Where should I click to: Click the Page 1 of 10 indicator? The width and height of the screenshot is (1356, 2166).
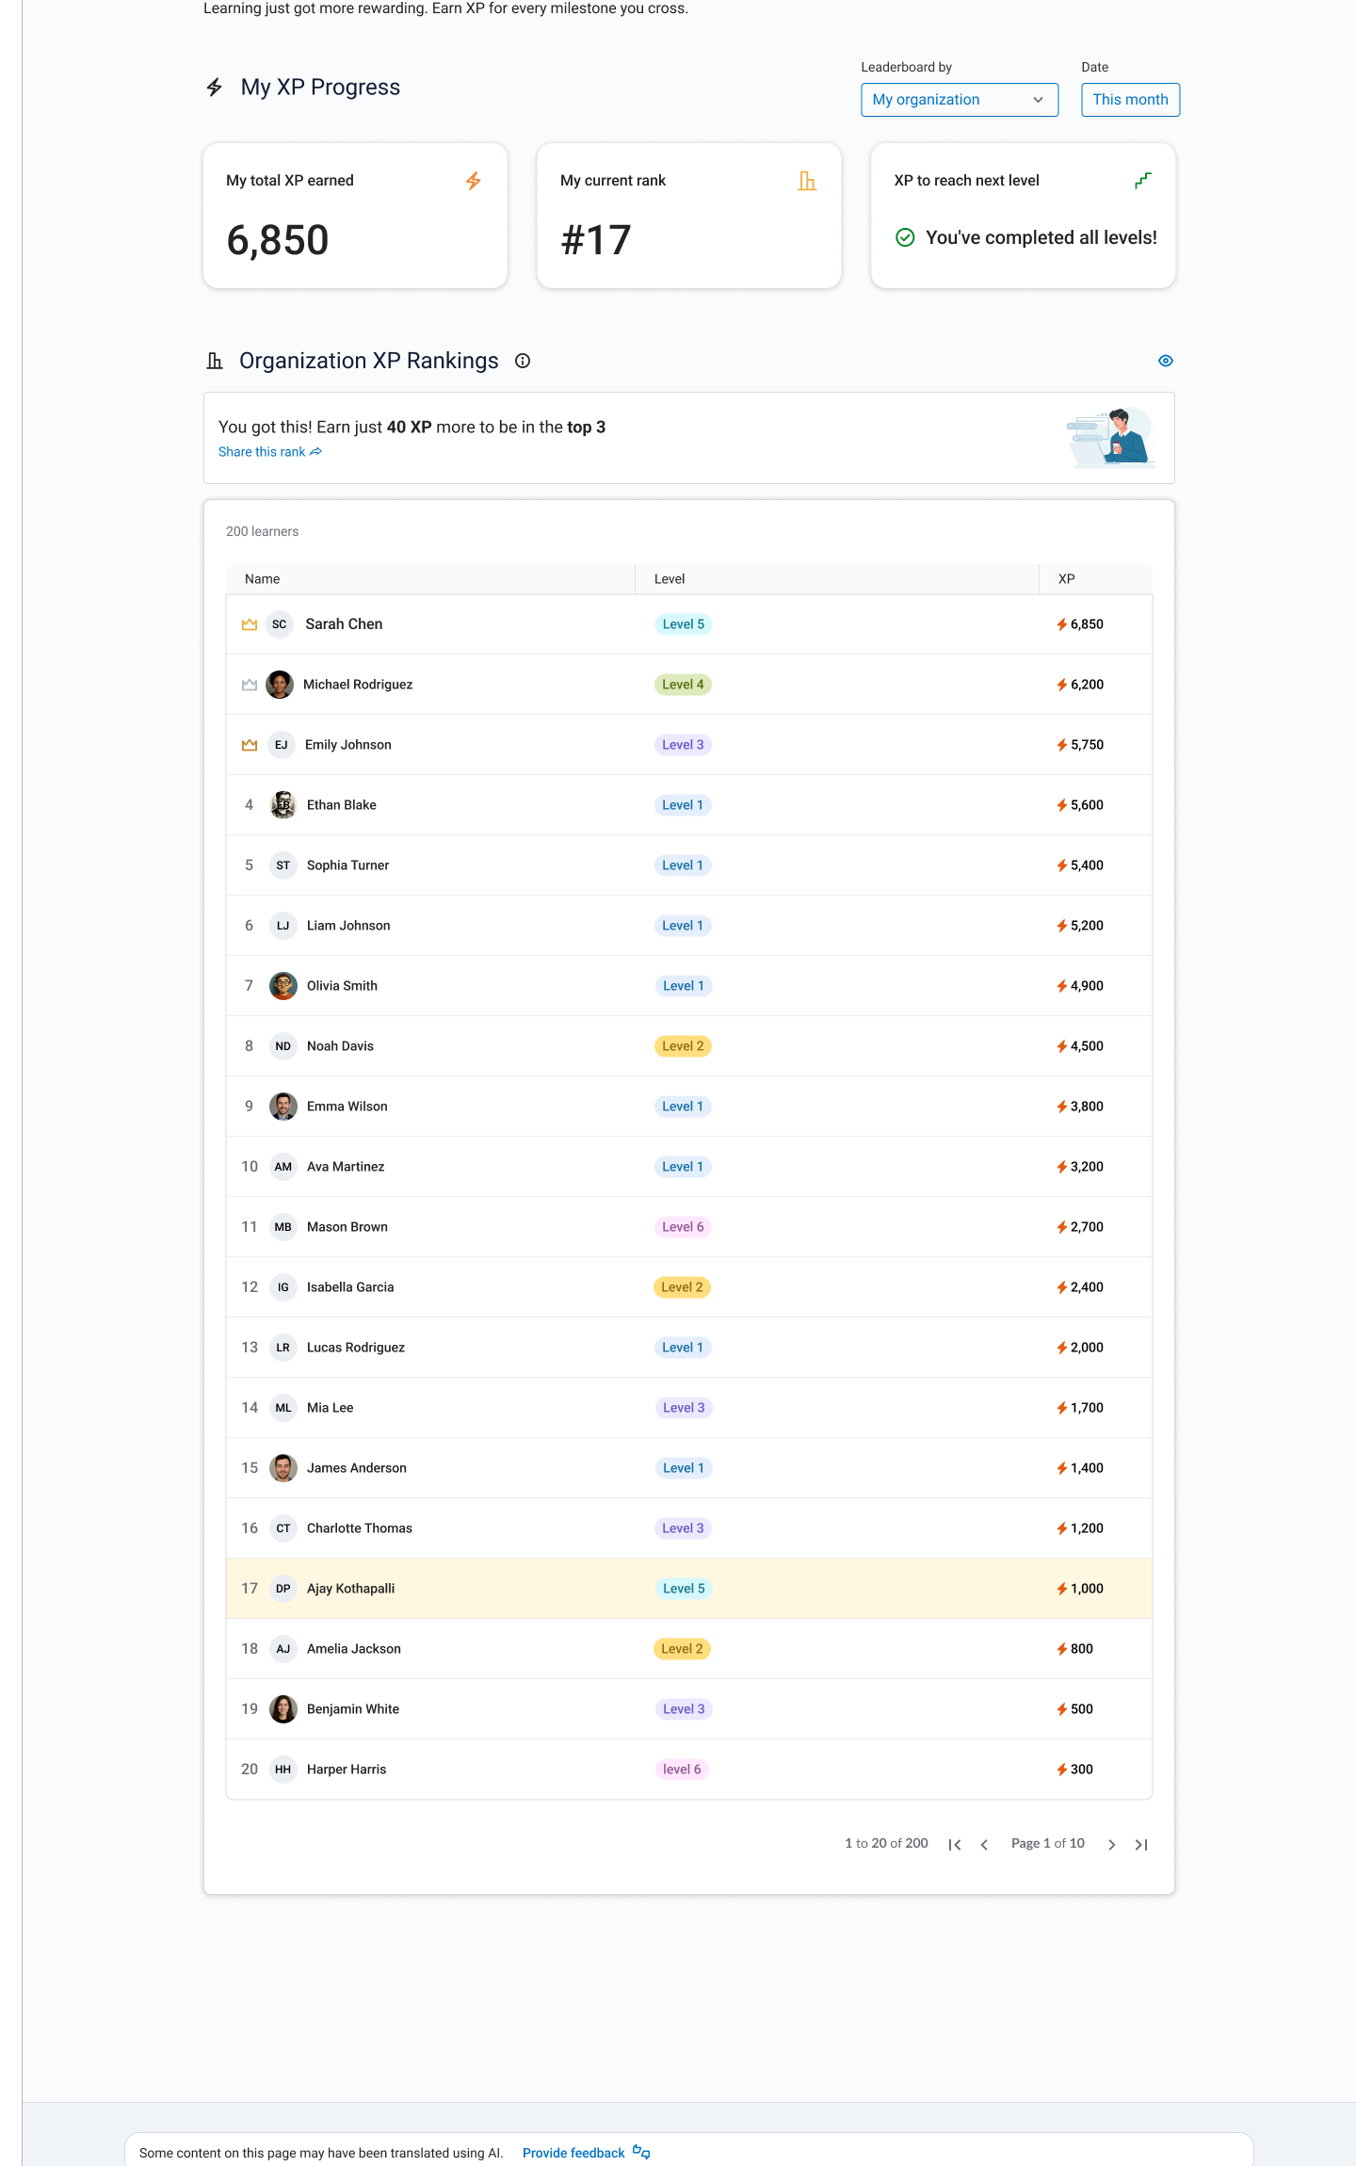point(1048,1844)
